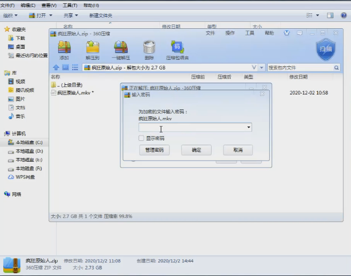Close the 输入密码 dialog
Screen dimensions: 351x276
(x=262, y=94)
